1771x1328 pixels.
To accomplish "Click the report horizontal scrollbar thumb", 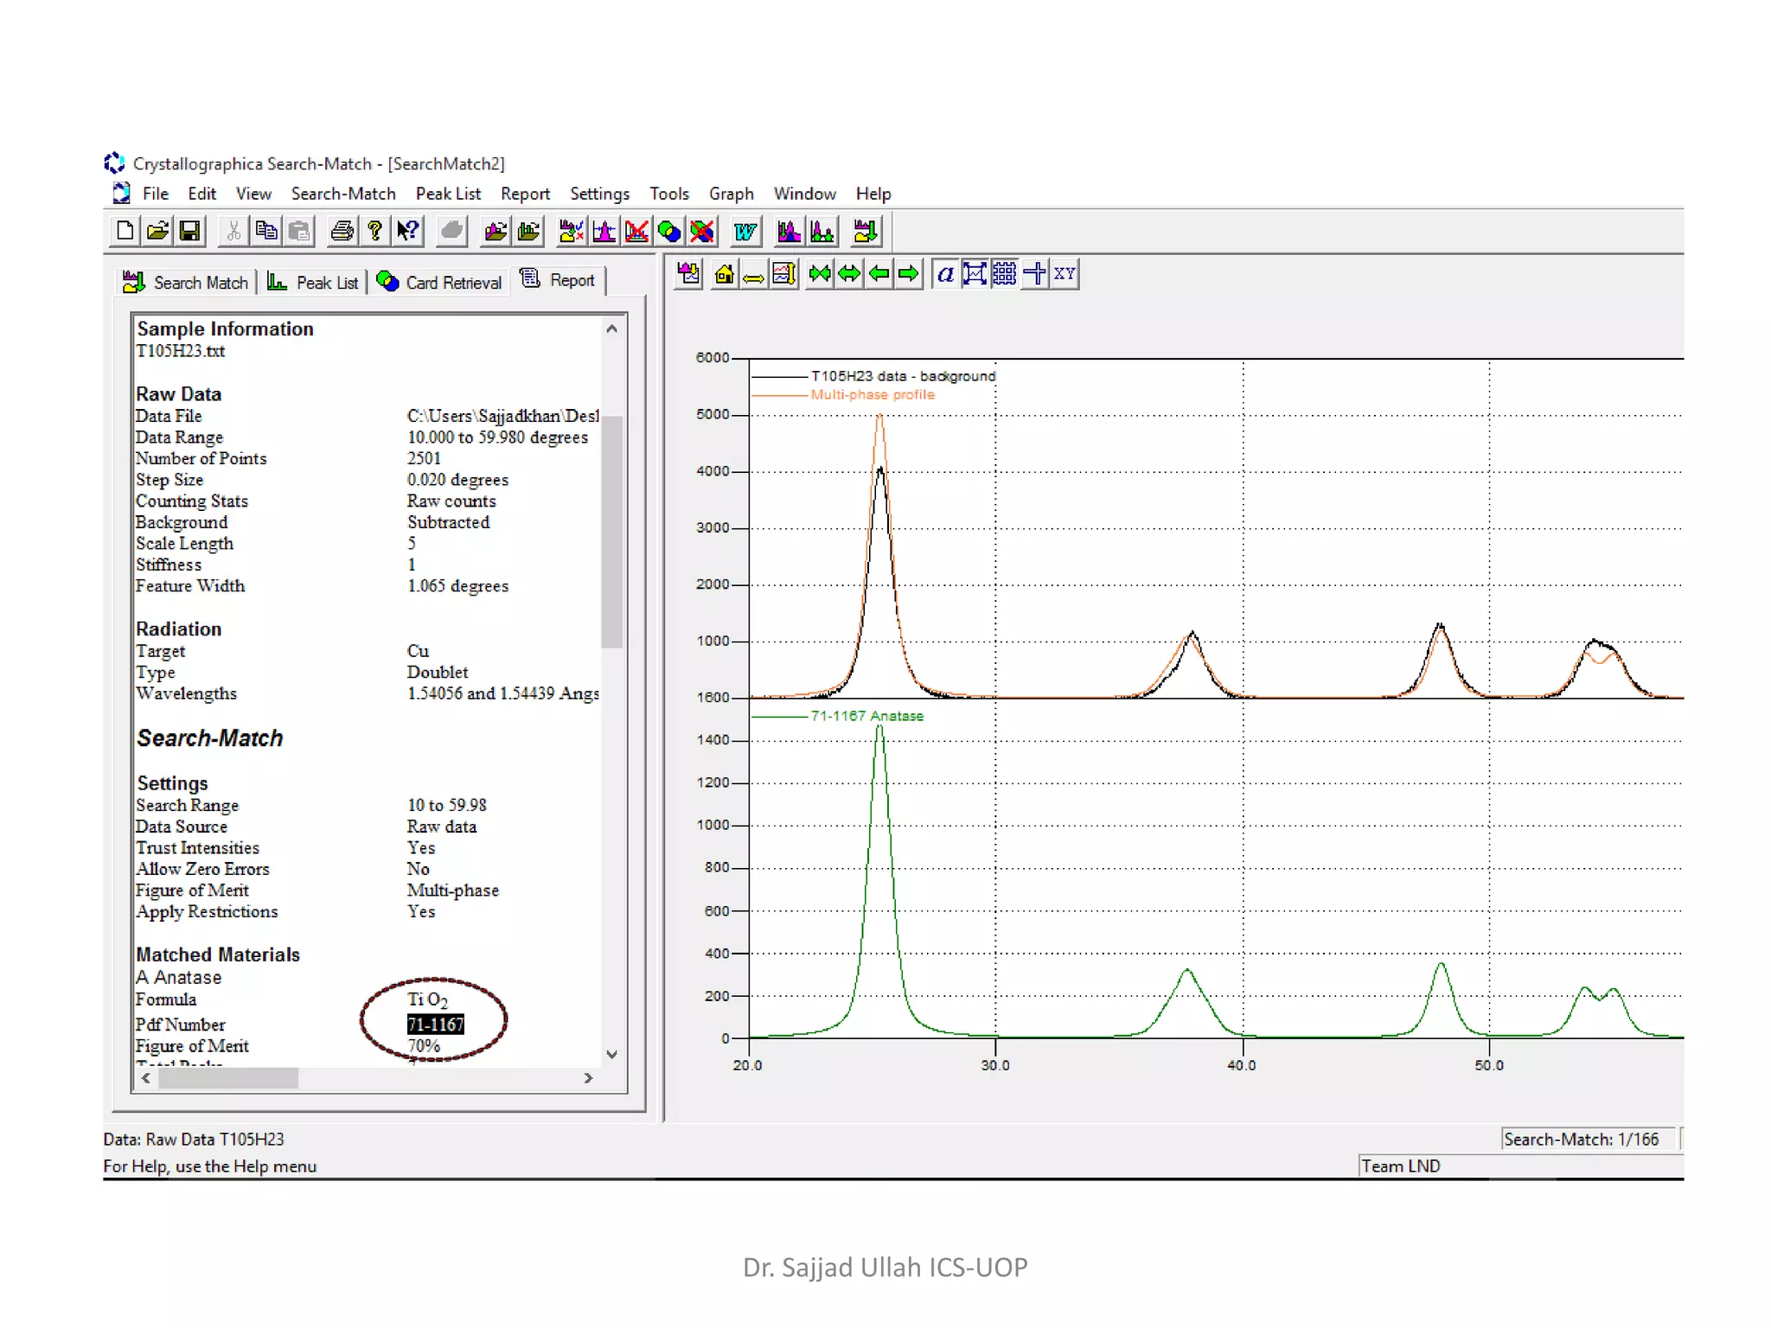I will tap(228, 1078).
